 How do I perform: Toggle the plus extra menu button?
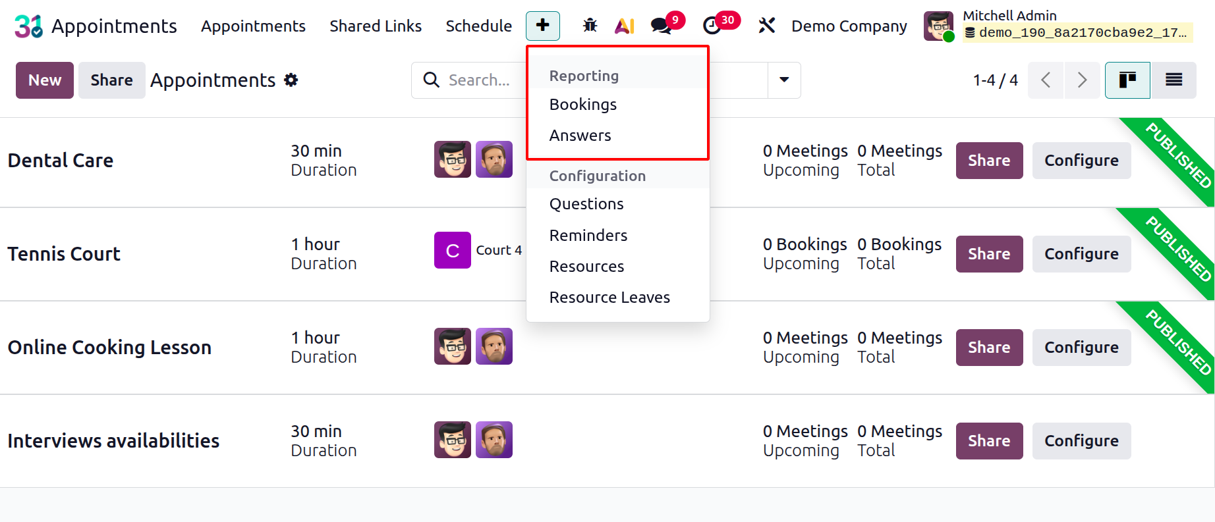542,26
